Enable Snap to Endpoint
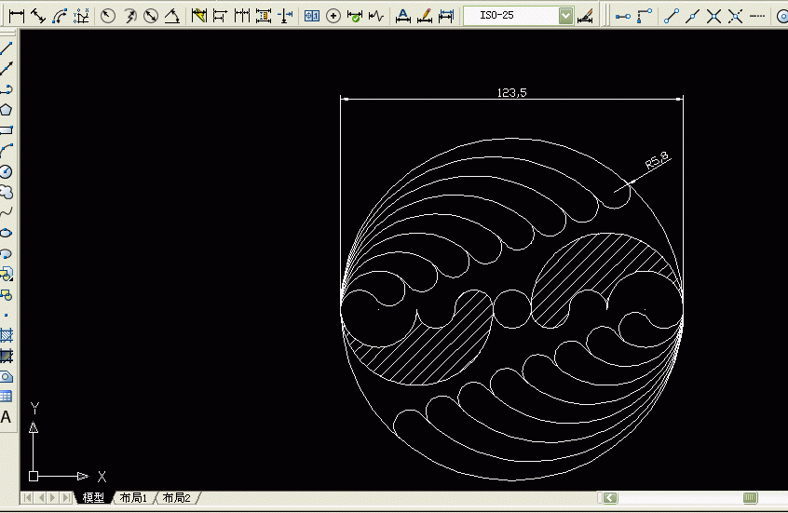 pos(671,16)
